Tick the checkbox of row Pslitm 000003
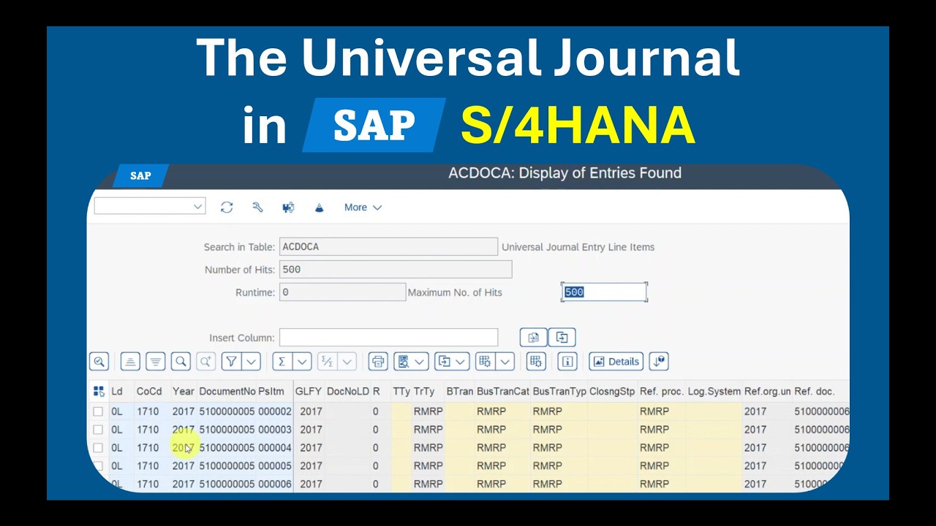Image resolution: width=936 pixels, height=526 pixels. point(98,430)
